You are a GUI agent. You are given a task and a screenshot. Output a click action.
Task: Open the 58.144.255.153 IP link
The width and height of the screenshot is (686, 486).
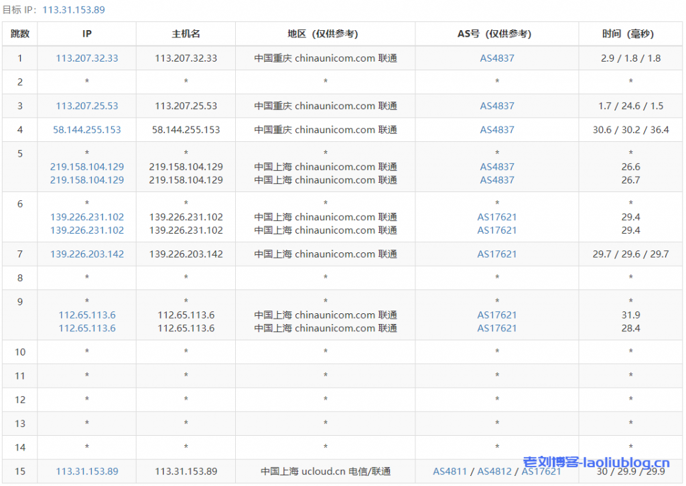tap(87, 130)
